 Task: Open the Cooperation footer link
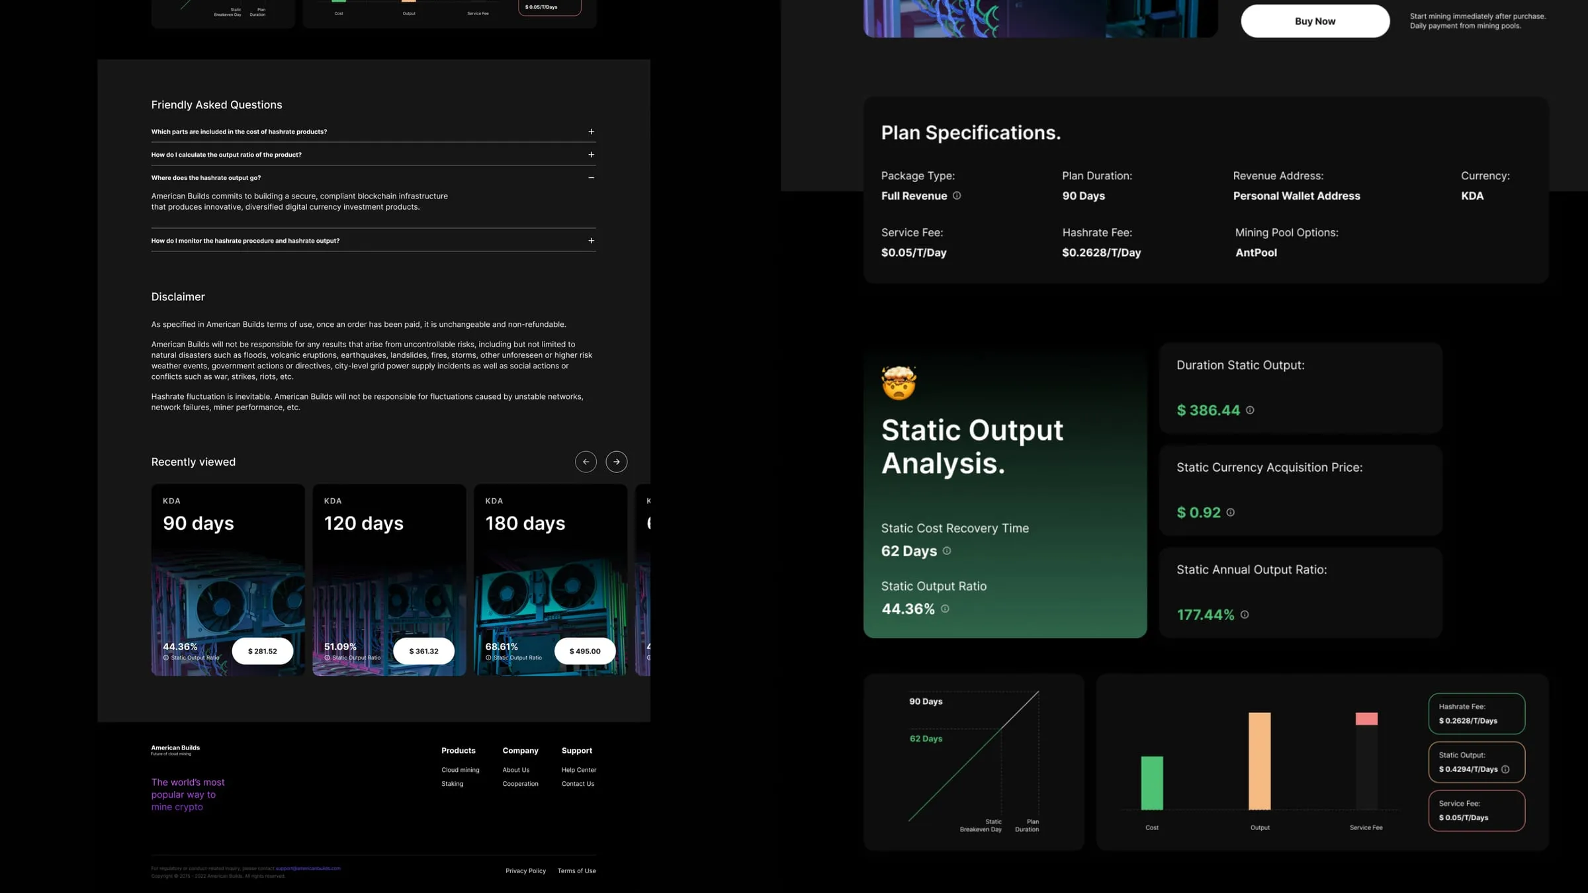[x=521, y=784]
